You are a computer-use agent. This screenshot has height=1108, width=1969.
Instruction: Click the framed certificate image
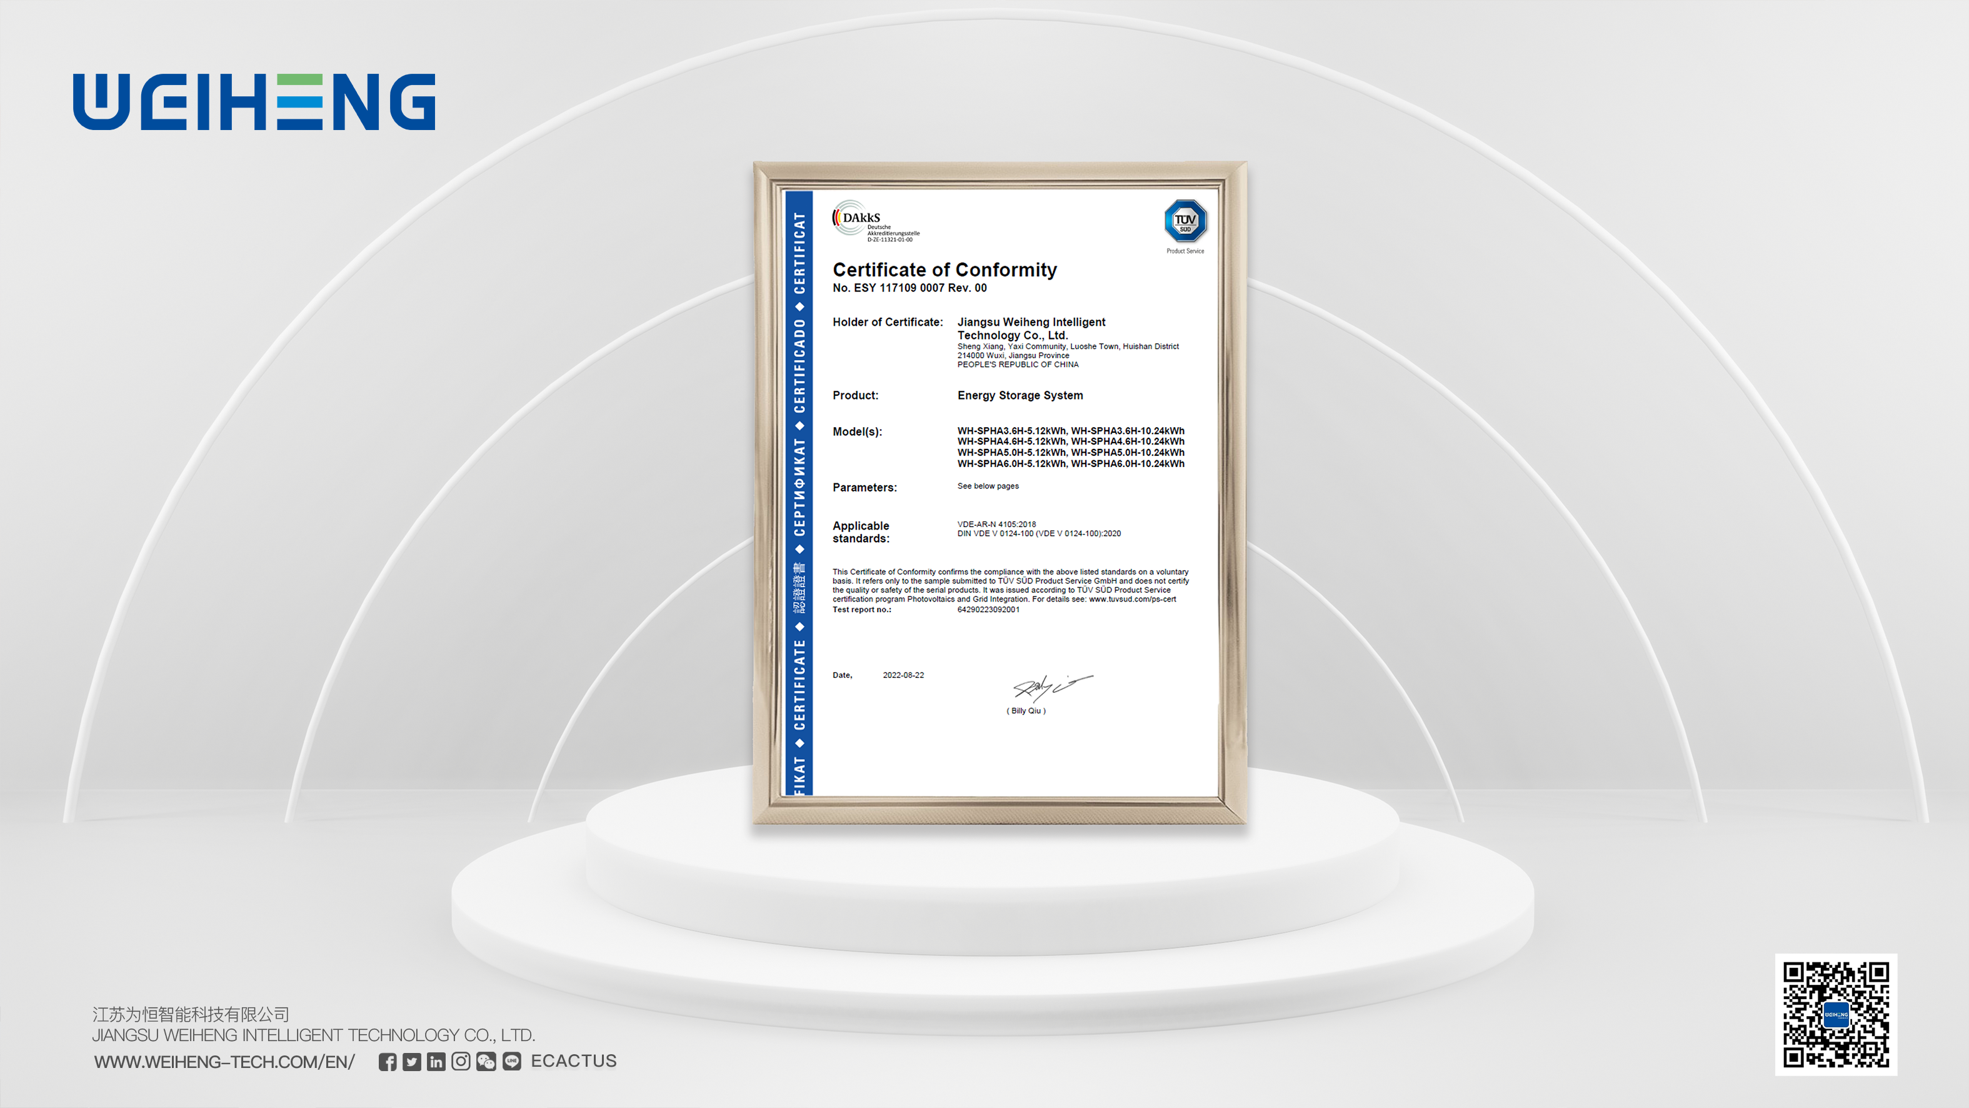click(1000, 493)
